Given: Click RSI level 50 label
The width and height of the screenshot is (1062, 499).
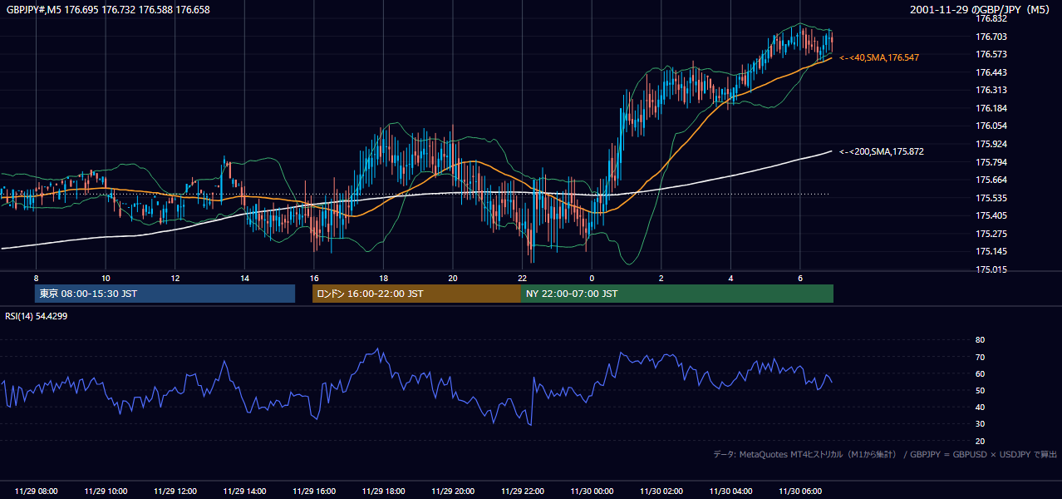Looking at the screenshot, I should click(x=980, y=390).
